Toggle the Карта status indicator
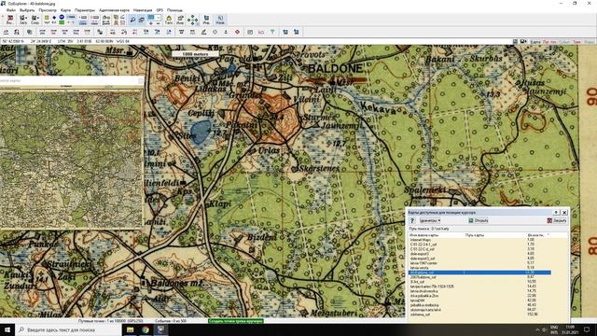Viewport: 597px width, 336px height. [535, 41]
